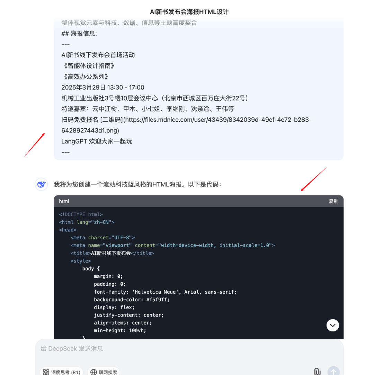Click the chat title AI新书发布会海报HTML设计

[x=189, y=12]
